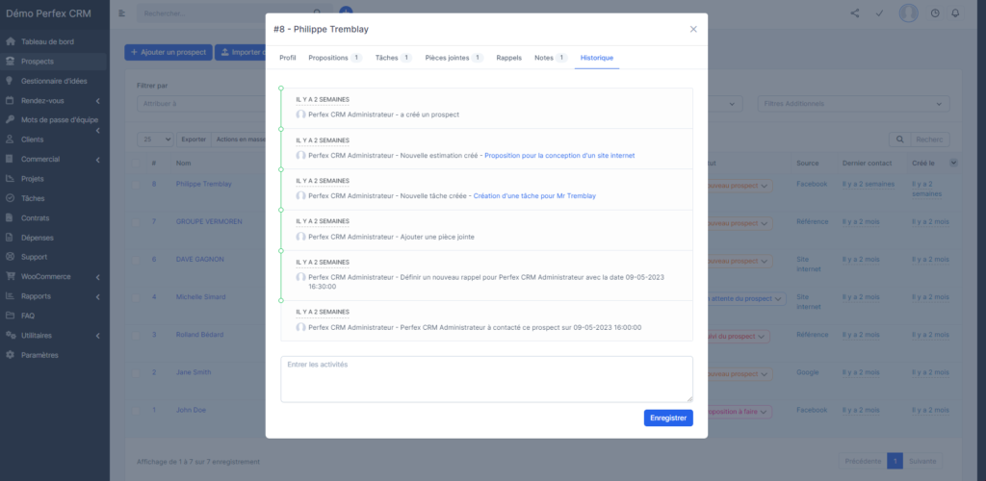Click the Gestionnaire d'idées lightbulb icon
The image size is (986, 481).
(x=10, y=81)
